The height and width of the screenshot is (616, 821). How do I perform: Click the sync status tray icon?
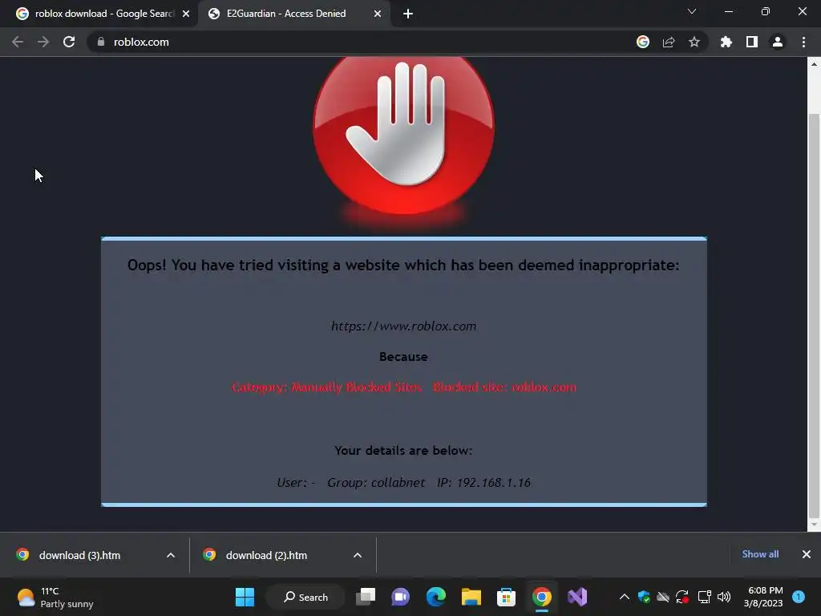tap(682, 597)
